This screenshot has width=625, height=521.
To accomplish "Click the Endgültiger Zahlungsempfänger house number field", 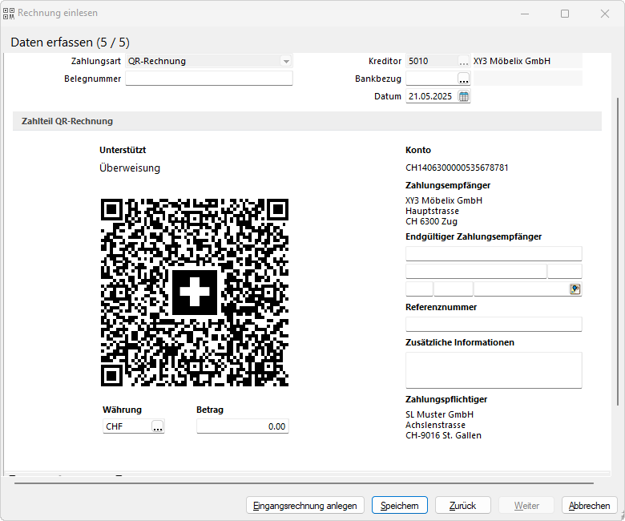I will pos(565,271).
